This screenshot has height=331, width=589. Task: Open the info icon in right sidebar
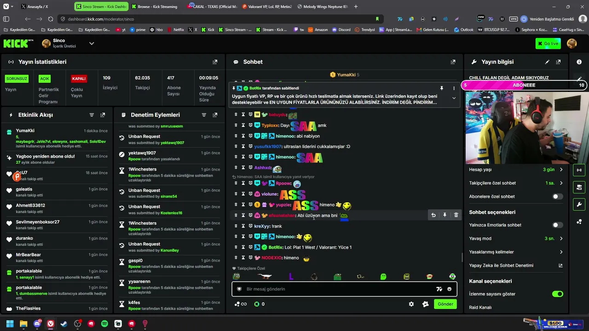(x=579, y=62)
